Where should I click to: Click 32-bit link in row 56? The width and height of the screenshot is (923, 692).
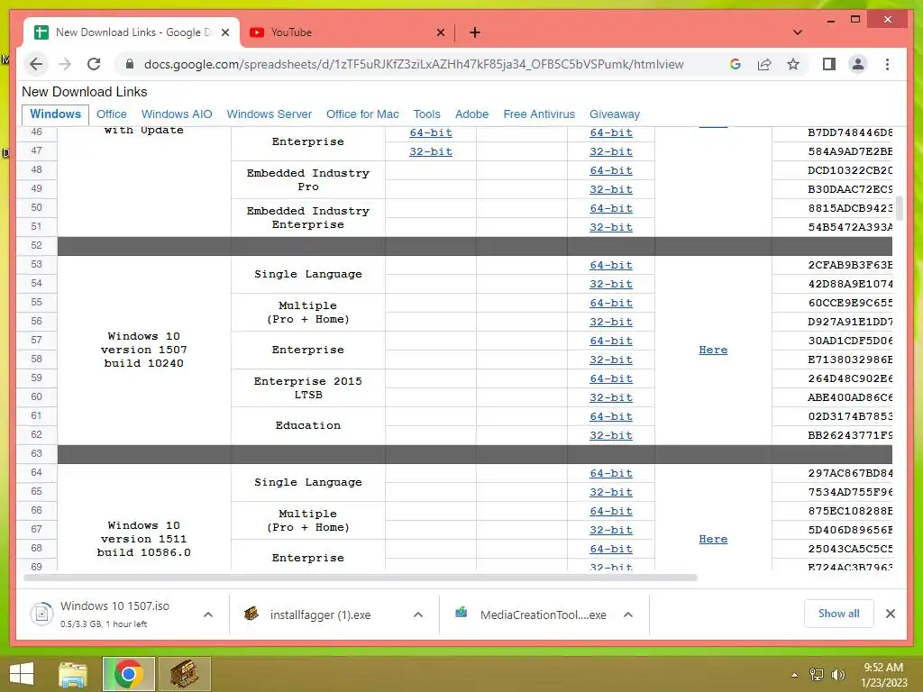click(x=611, y=322)
